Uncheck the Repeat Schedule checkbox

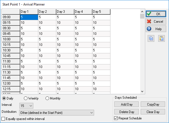click(116, 118)
